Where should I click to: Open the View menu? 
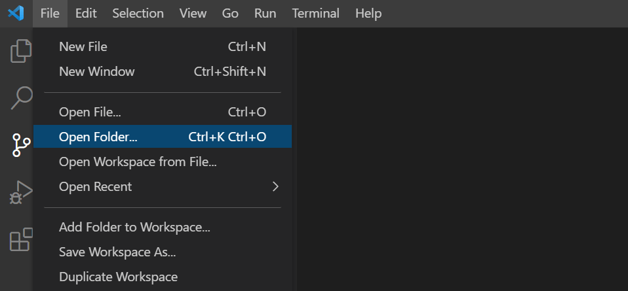pos(193,13)
